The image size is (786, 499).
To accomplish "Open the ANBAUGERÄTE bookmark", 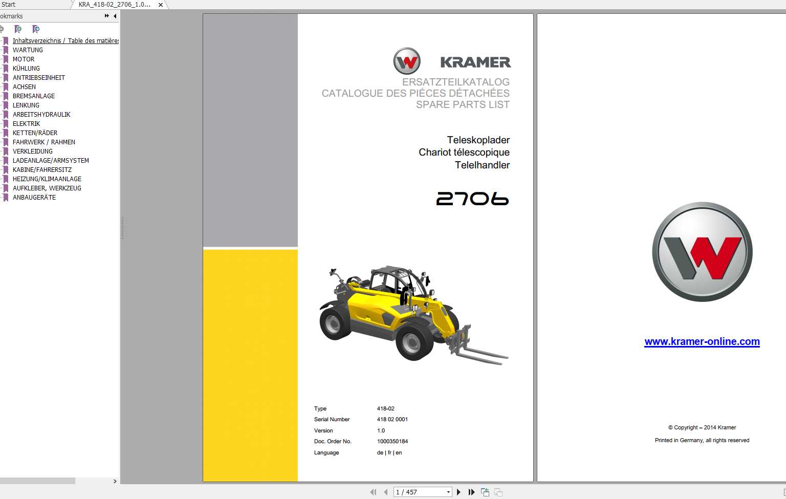I will coord(34,198).
